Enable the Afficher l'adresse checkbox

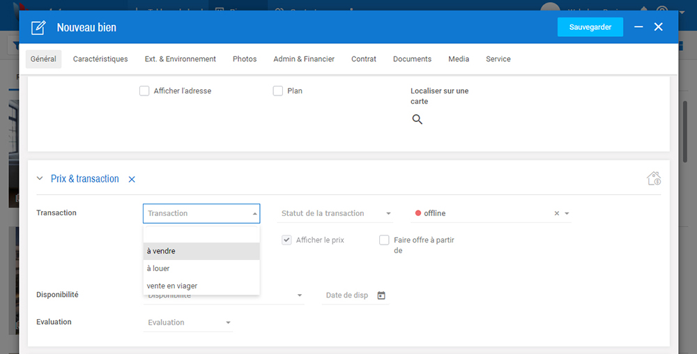pos(144,91)
